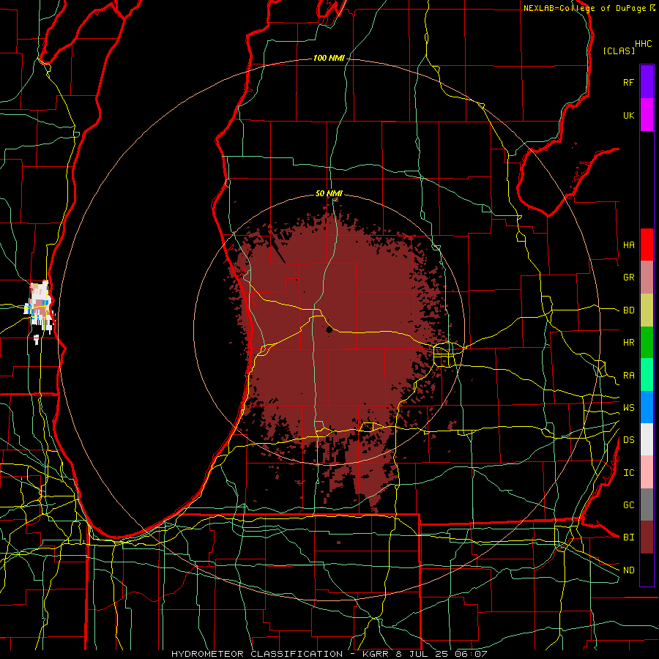The width and height of the screenshot is (659, 659).
Task: Click the DS legend label
Action: [x=628, y=440]
